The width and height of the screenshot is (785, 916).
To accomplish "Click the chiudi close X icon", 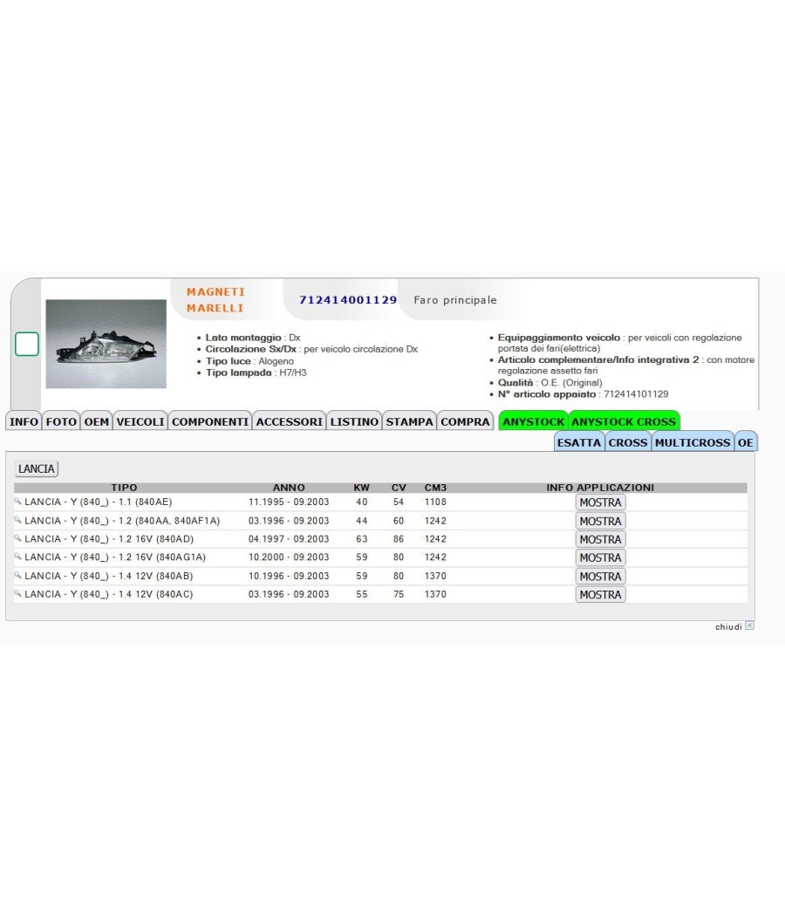I will click(x=749, y=625).
